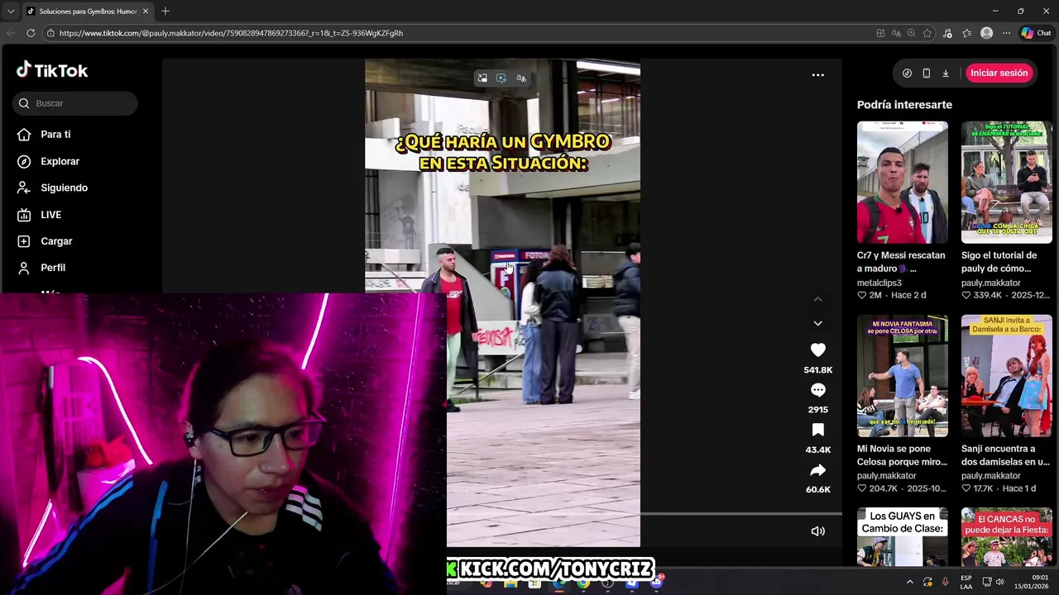This screenshot has height=595, width=1059.
Task: Open the tab list dropdown arrow
Action: click(10, 12)
